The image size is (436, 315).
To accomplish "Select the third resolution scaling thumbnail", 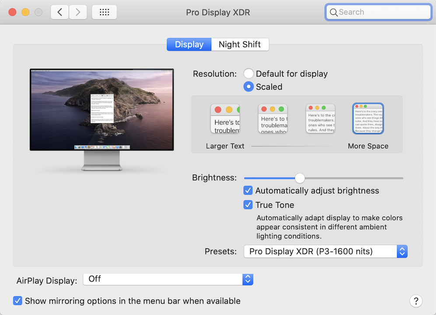I will [x=320, y=118].
